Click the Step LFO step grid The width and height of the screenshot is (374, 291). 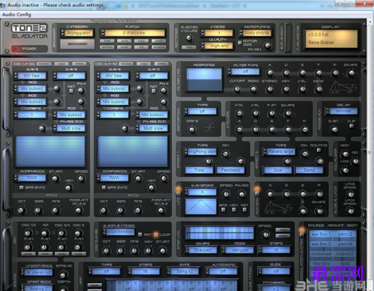[x=219, y=232]
